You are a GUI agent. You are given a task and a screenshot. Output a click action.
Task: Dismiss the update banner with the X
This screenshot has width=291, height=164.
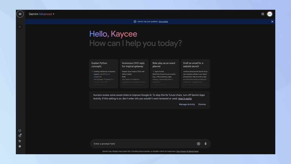[272, 21]
